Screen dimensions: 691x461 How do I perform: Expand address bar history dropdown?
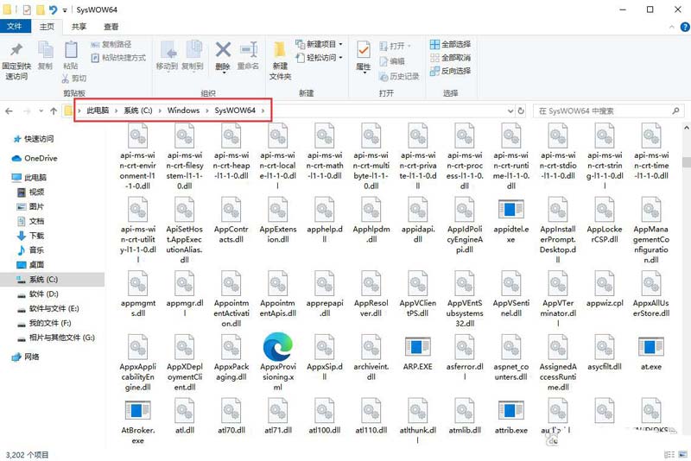coord(510,111)
